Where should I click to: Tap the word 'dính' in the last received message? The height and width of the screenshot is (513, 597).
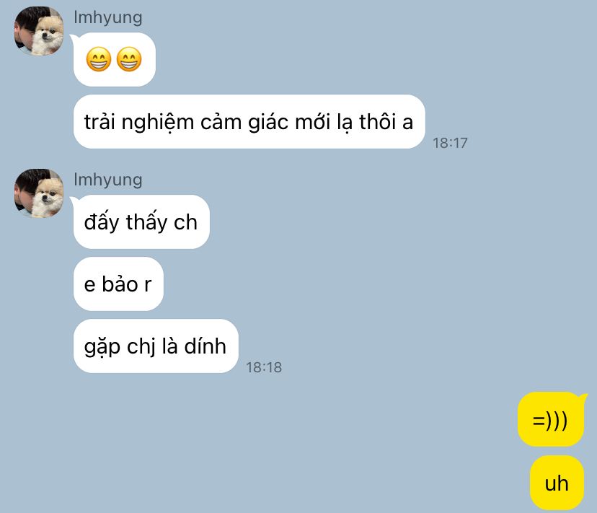[205, 346]
